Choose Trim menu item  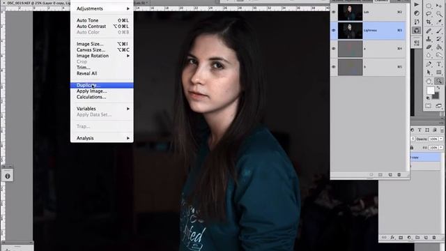pos(102,68)
